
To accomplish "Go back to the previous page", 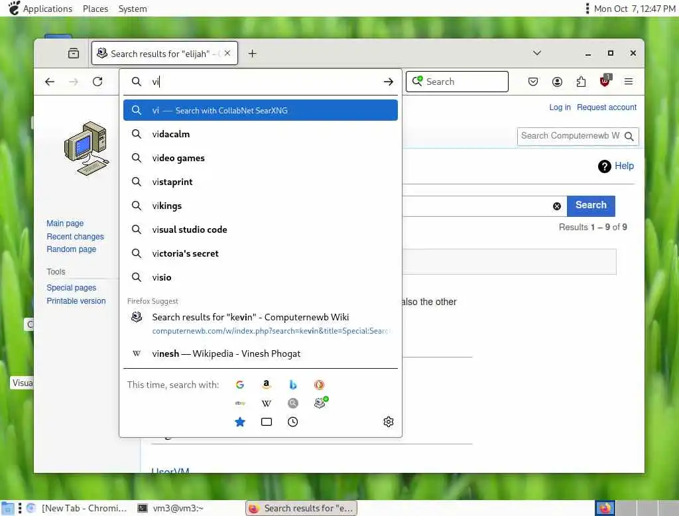I will pos(50,82).
